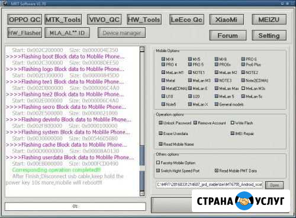
Task: Open the MLA_AL** ID tool
Action: [x=67, y=33]
